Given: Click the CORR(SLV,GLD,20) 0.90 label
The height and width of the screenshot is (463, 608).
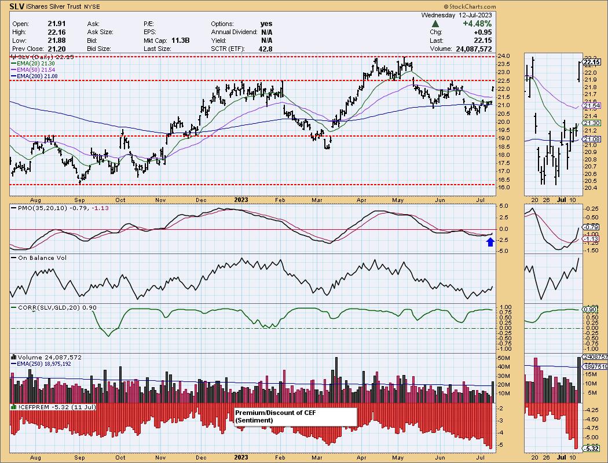Looking at the screenshot, I should 54,308.
